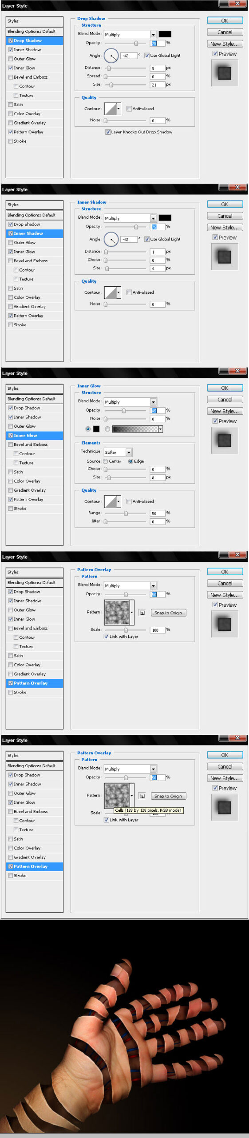Click OK in the Inner Glow dialog
Viewport: 249px width, 1138px height.
225,388
